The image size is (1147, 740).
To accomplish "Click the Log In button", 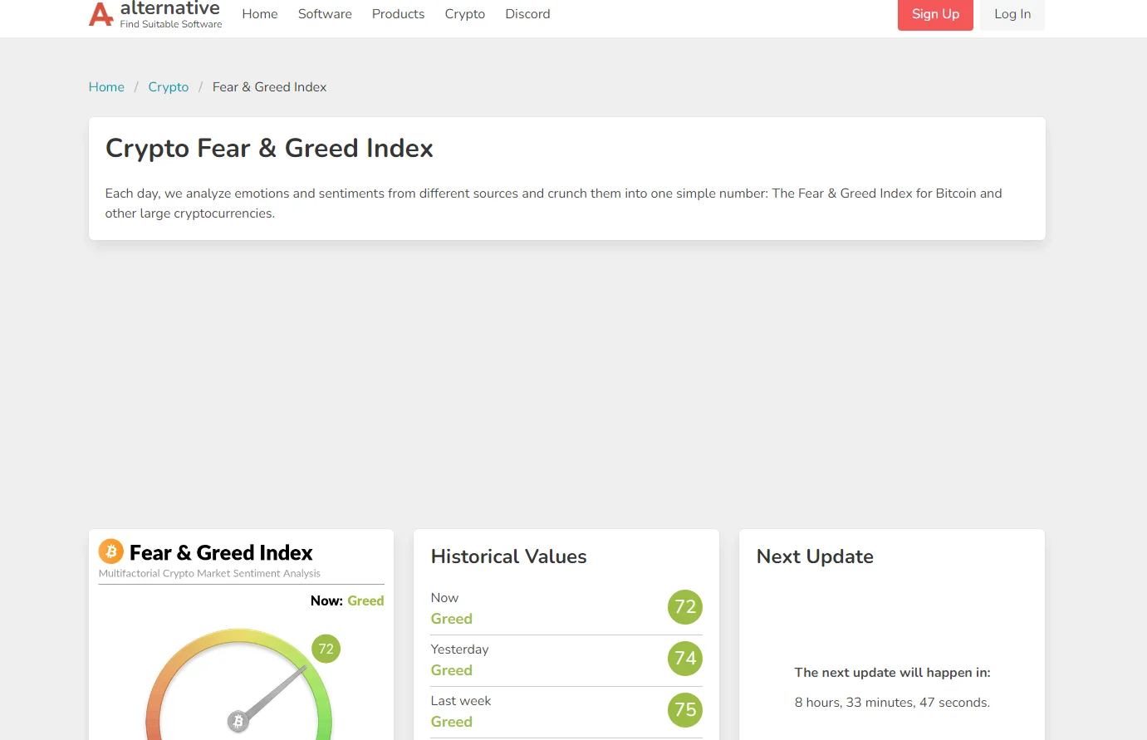I will pyautogui.click(x=1012, y=14).
